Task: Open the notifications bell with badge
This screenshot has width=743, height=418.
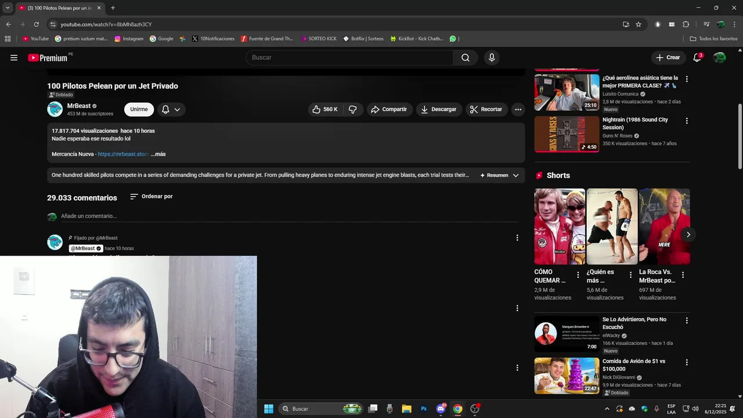Action: [x=697, y=57]
